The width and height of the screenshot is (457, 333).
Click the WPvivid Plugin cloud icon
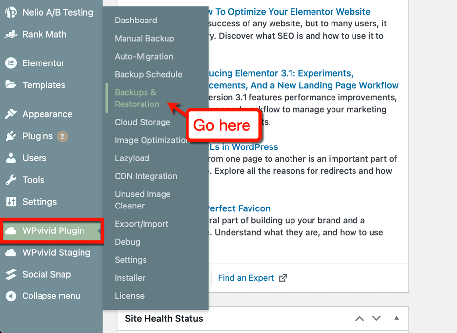tap(11, 230)
